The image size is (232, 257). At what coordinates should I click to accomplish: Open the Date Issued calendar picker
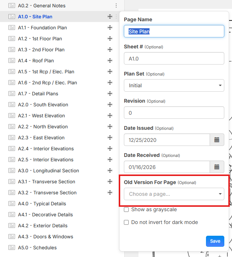tap(217, 140)
